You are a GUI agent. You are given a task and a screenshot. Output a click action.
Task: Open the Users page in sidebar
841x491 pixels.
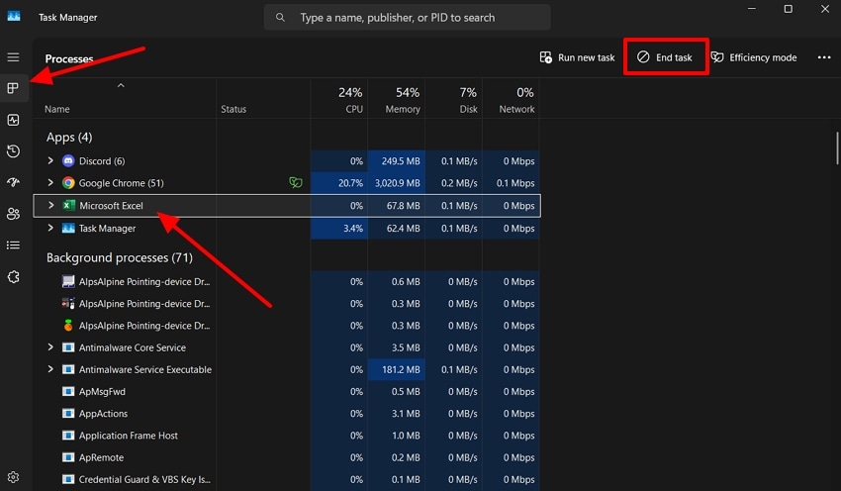click(14, 214)
